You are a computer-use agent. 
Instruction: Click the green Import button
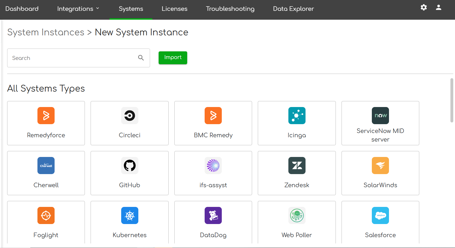click(x=173, y=58)
